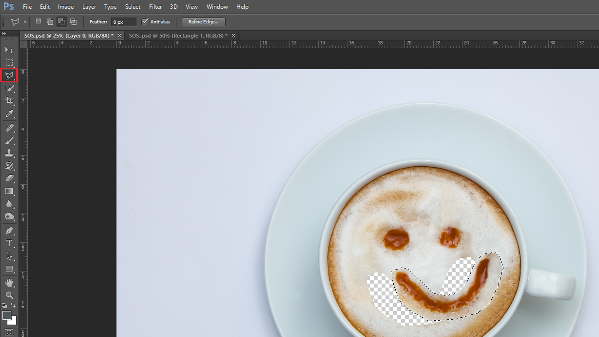Image resolution: width=599 pixels, height=337 pixels.
Task: Open the Window menu
Action: pos(217,7)
